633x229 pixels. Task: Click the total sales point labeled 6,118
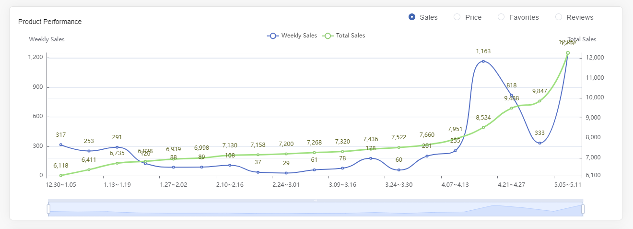coord(60,175)
